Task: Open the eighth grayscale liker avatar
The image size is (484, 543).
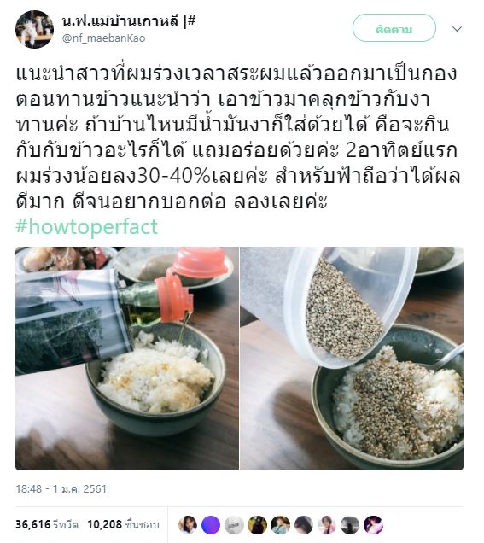Action: pos(350,525)
